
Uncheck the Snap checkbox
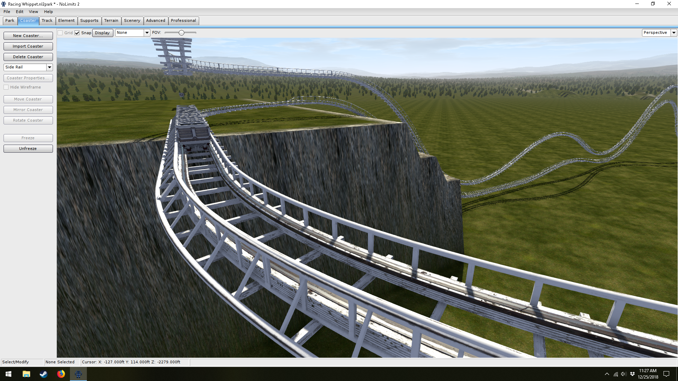point(77,33)
